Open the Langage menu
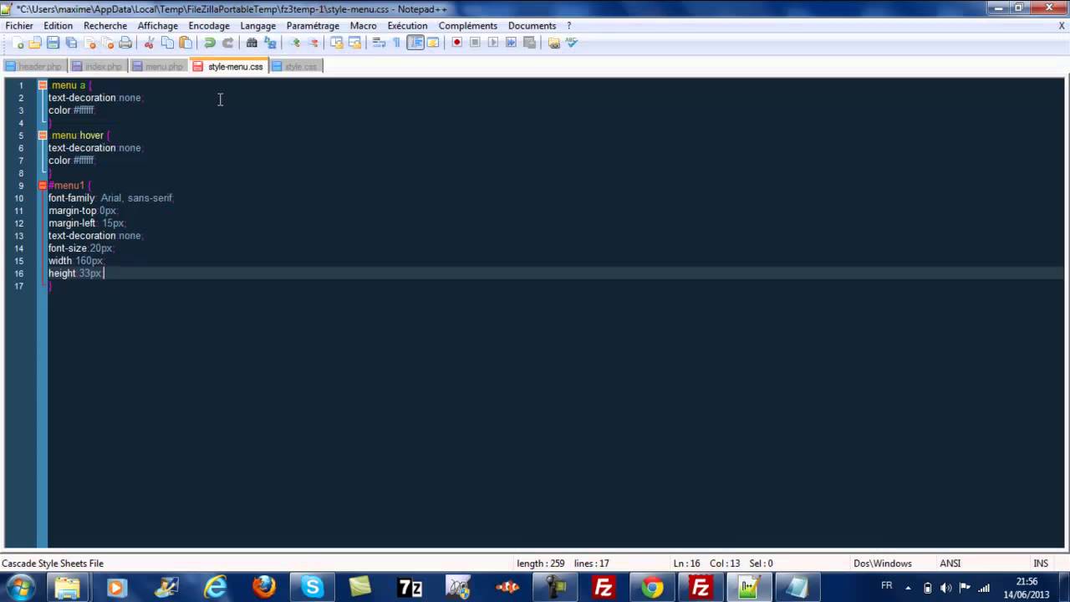Image resolution: width=1070 pixels, height=602 pixels. pyautogui.click(x=257, y=26)
